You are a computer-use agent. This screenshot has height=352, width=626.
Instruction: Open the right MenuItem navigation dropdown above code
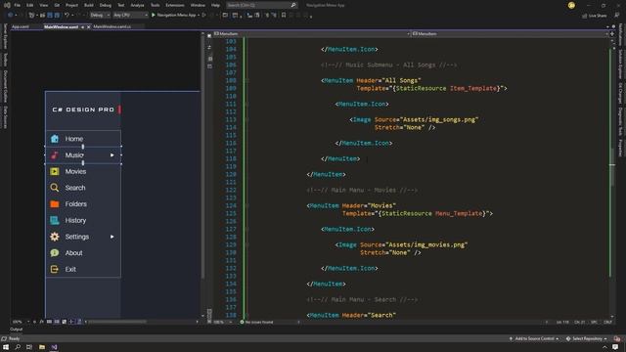[x=510, y=34]
